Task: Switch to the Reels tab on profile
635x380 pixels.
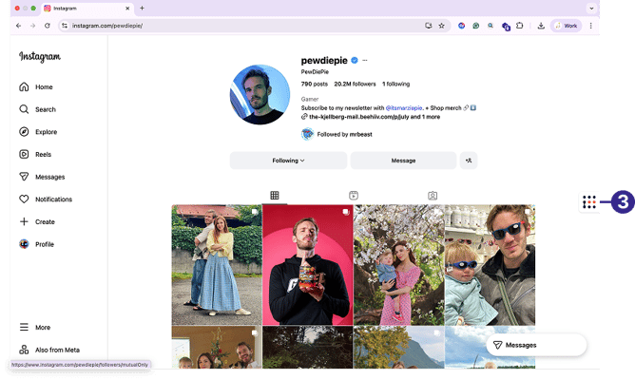Action: tap(353, 196)
